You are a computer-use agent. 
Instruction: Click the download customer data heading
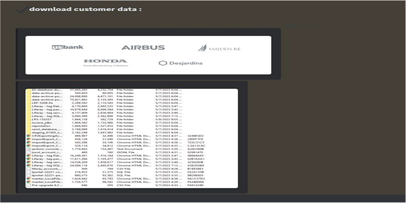(85, 9)
